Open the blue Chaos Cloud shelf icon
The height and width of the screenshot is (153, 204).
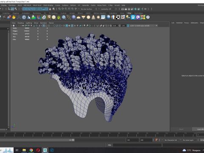(x=133, y=17)
